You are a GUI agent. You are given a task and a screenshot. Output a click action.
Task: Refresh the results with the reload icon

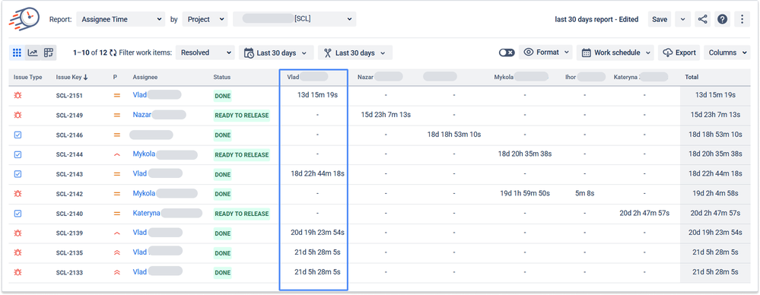113,52
